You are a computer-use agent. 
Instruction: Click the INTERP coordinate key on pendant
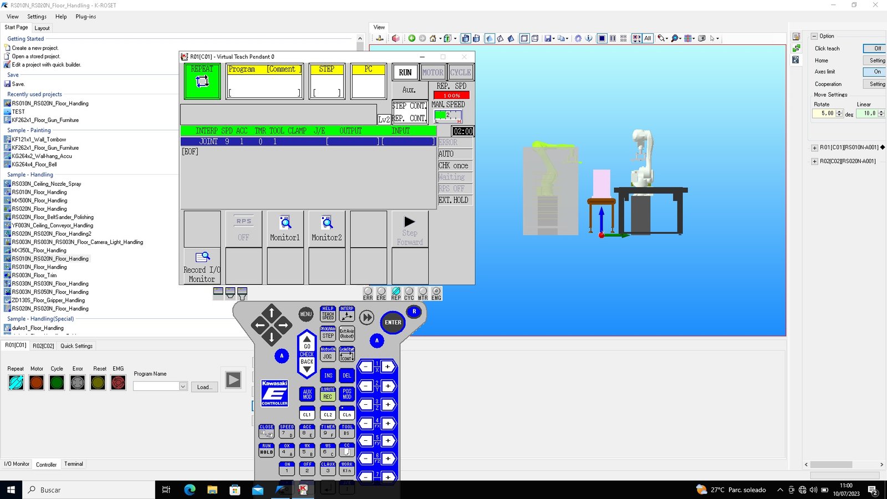click(x=347, y=314)
